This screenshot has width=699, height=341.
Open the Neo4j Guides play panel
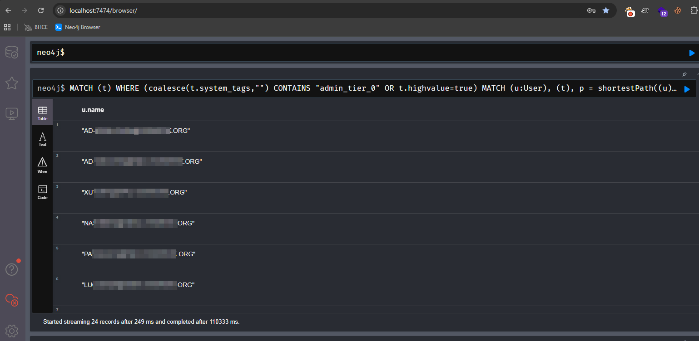[x=11, y=113]
